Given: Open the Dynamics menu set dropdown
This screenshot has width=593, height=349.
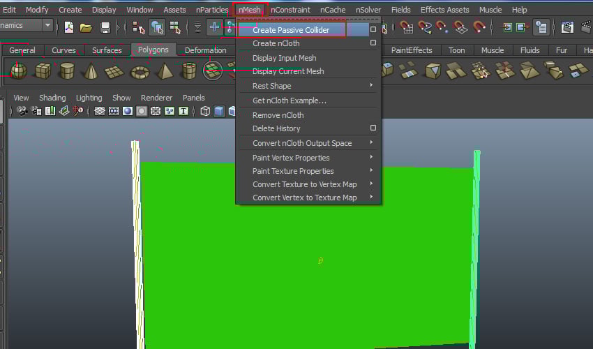Looking at the screenshot, I should coord(47,25).
